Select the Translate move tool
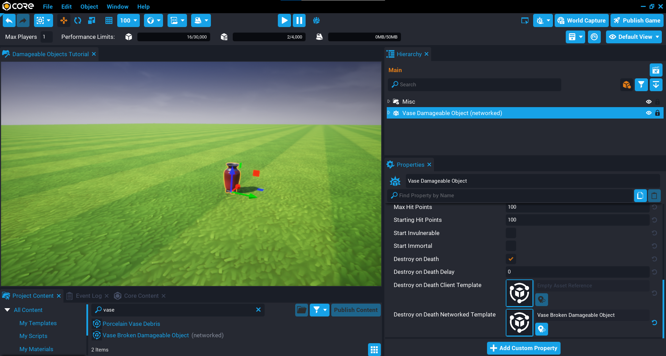 click(64, 20)
